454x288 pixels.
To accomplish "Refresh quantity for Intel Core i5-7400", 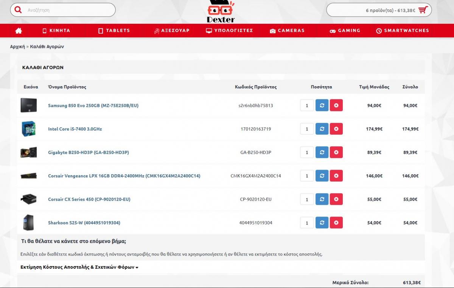I will [x=322, y=129].
